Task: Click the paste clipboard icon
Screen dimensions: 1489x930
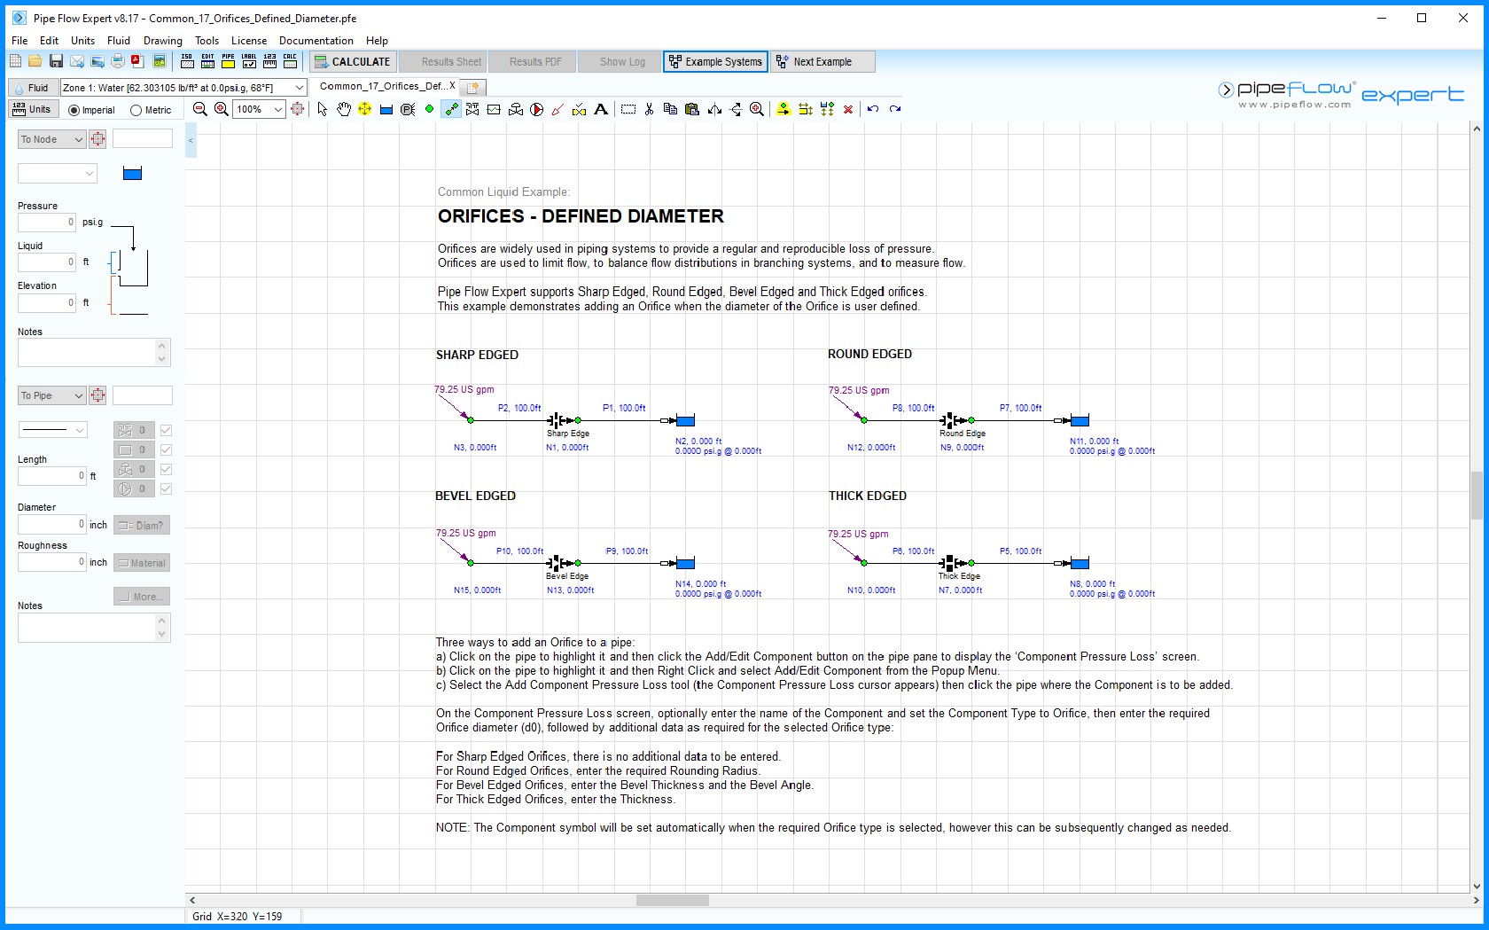Action: [692, 109]
